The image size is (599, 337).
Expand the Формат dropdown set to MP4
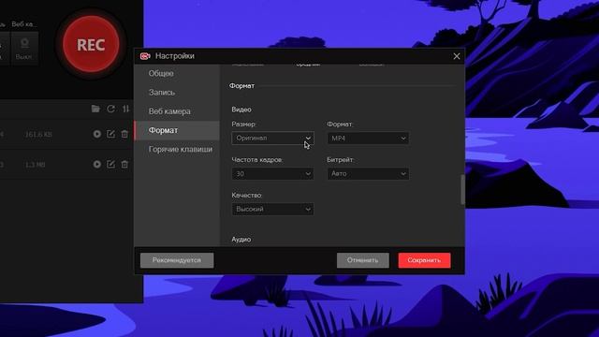coord(368,138)
